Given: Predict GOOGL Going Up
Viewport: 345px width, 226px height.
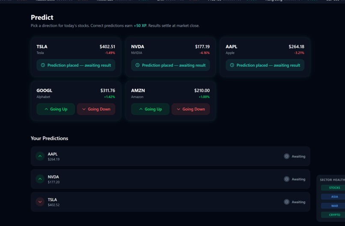Looking at the screenshot, I should pos(56,109).
